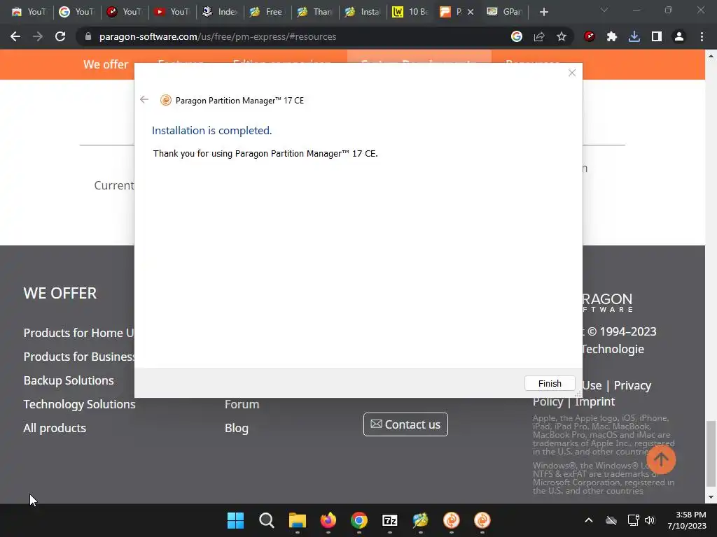Screen dimensions: 717x537
Task: Click the Google icon in the address bar
Action: coord(517,36)
